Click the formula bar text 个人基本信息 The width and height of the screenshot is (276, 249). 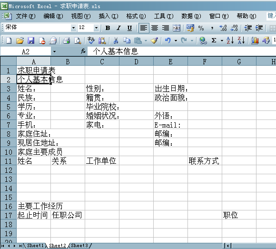(x=116, y=51)
